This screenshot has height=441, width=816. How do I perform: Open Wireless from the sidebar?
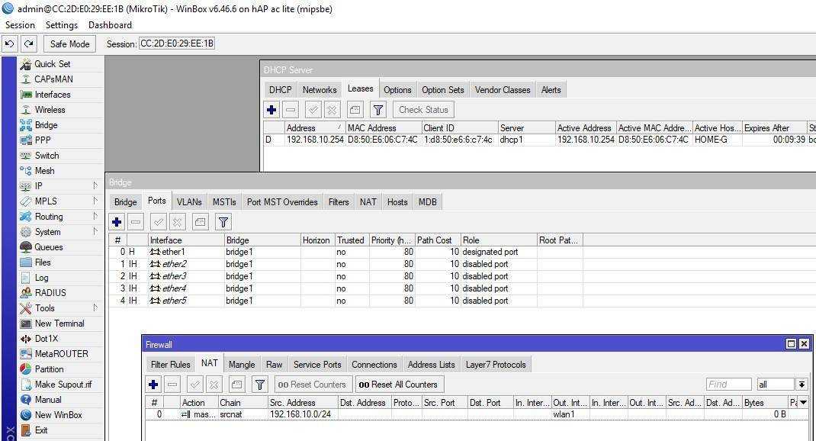pos(50,110)
